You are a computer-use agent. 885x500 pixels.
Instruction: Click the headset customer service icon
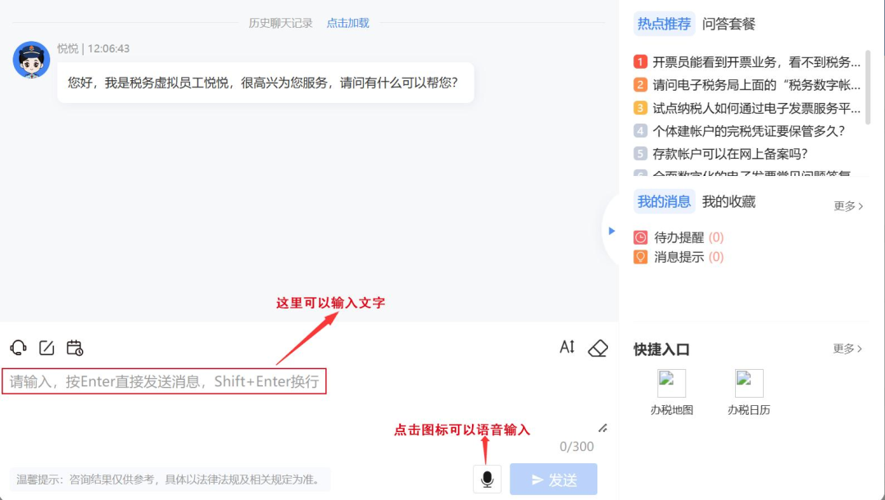coord(18,348)
